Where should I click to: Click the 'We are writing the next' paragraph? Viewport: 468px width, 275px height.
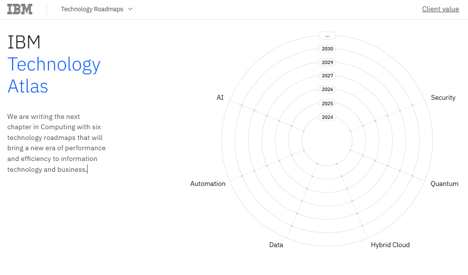click(x=56, y=143)
